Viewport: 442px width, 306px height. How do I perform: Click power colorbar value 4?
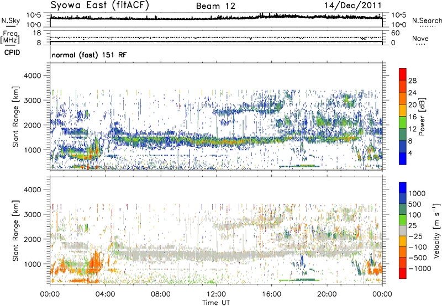click(411, 154)
